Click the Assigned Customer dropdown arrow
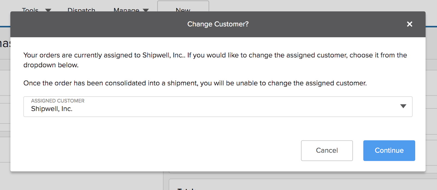Viewport: 437px width, 190px height. coord(403,106)
